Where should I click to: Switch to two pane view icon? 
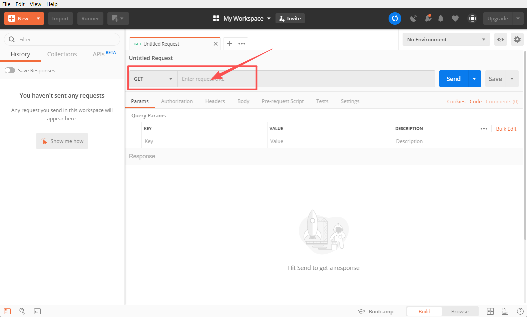coord(490,311)
